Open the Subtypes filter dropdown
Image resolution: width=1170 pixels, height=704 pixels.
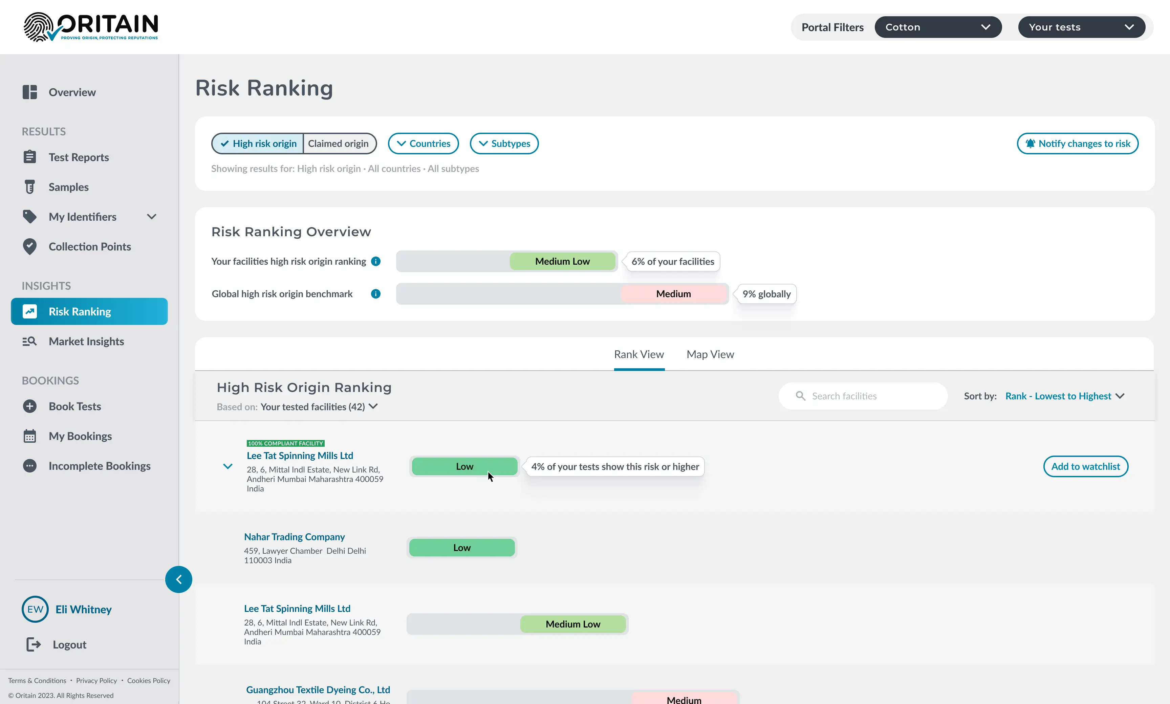click(x=504, y=143)
